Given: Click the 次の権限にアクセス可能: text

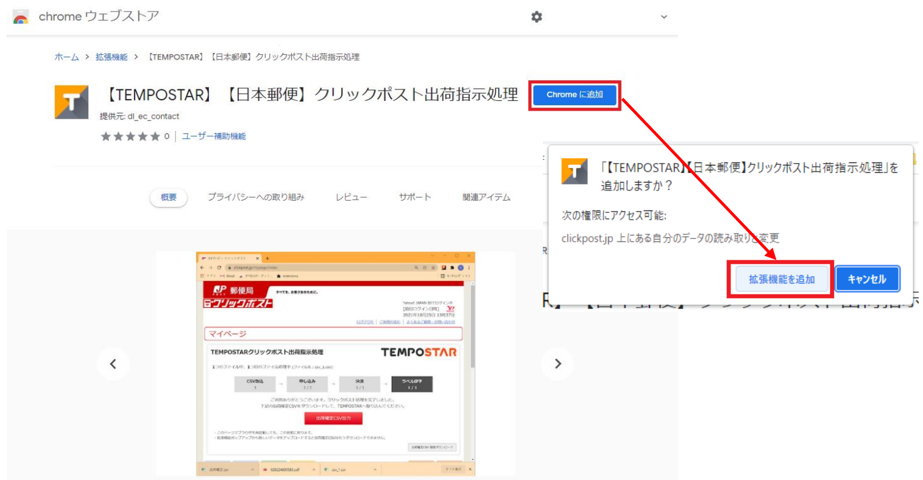Looking at the screenshot, I should pos(614,215).
